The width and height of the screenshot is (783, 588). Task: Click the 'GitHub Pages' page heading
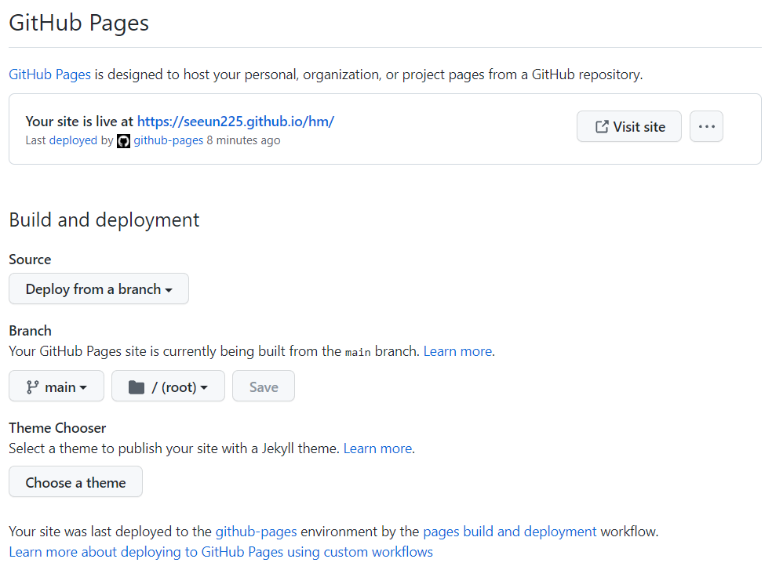pos(79,23)
